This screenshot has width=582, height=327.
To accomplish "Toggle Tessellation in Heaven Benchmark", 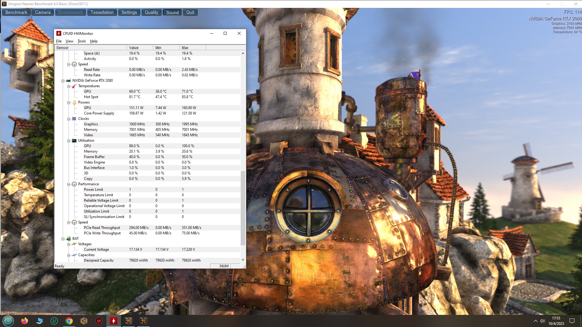I will click(102, 12).
